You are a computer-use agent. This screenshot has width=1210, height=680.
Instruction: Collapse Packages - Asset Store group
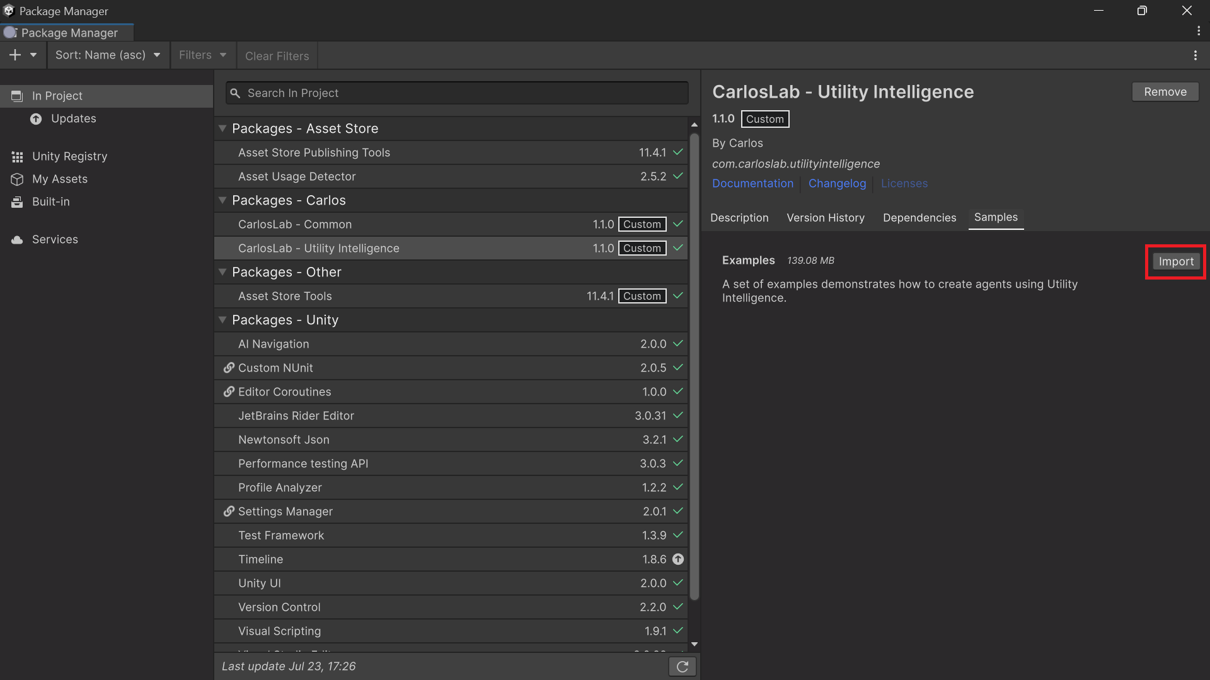pyautogui.click(x=222, y=128)
